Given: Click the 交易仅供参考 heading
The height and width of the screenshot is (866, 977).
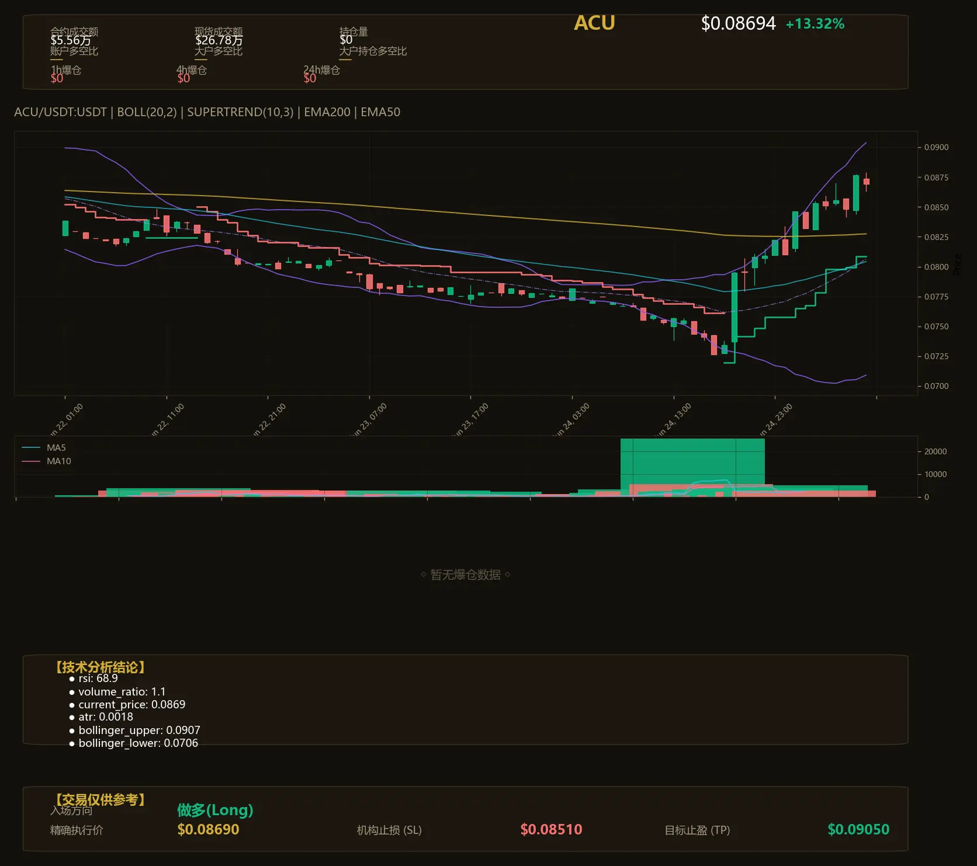Looking at the screenshot, I should coord(100,799).
